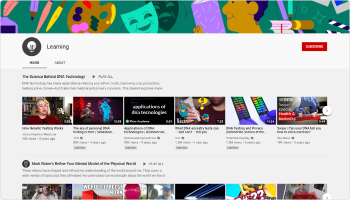This screenshot has width=350, height=200.
Task: Click Subtitles badge under SmarterEveryDay video
Action: coord(232,148)
